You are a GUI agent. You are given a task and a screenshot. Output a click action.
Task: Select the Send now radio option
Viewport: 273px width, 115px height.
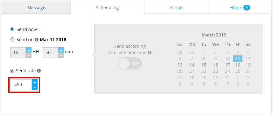click(12, 29)
